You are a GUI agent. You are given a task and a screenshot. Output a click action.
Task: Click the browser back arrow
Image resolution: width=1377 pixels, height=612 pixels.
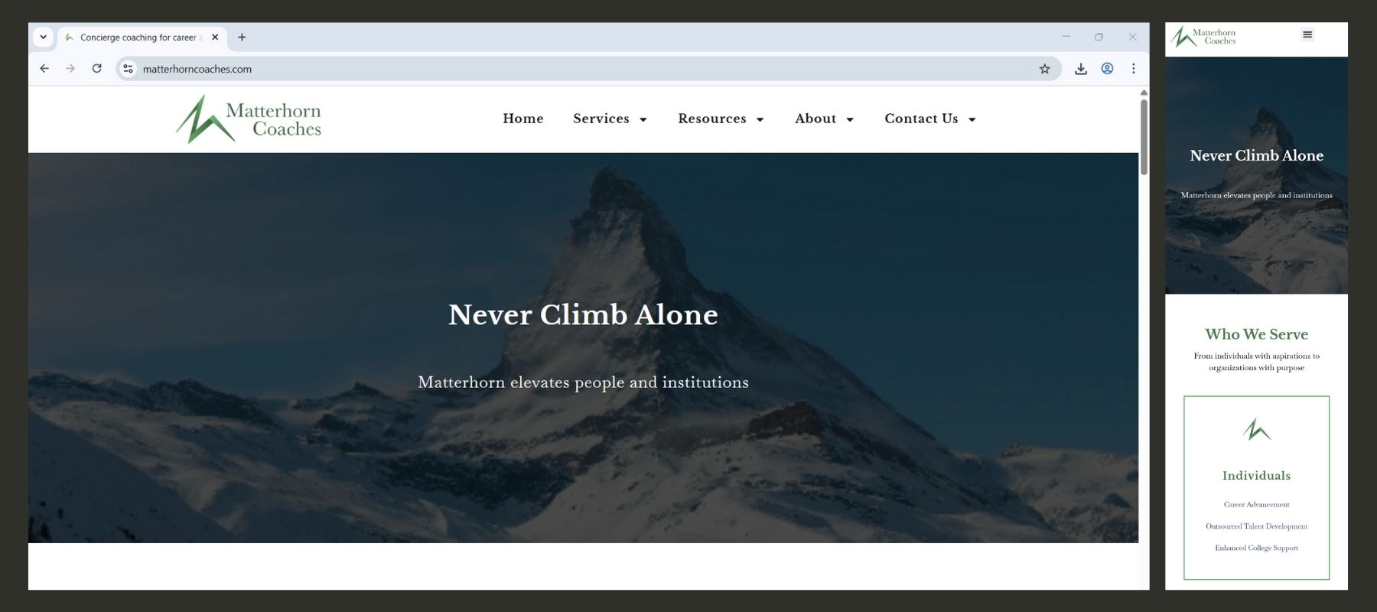coord(44,69)
